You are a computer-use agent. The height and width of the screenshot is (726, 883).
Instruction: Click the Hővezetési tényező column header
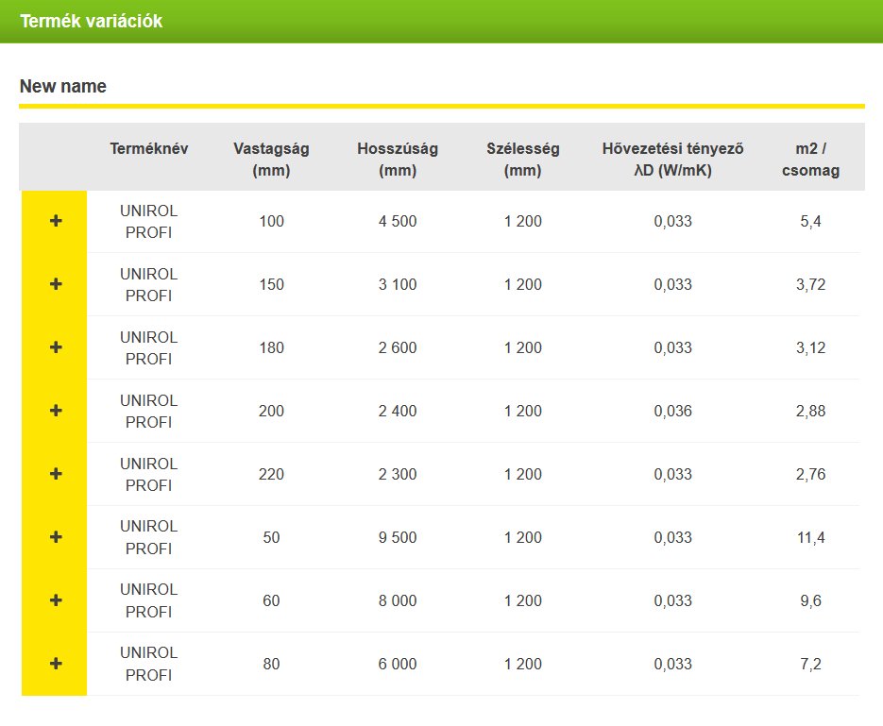point(673,160)
